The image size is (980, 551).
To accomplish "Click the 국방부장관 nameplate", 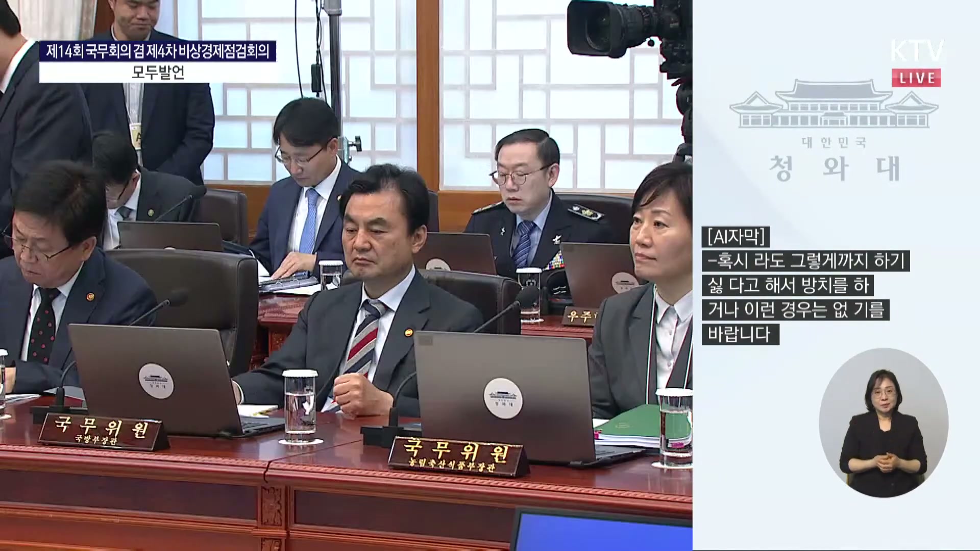I will point(102,432).
